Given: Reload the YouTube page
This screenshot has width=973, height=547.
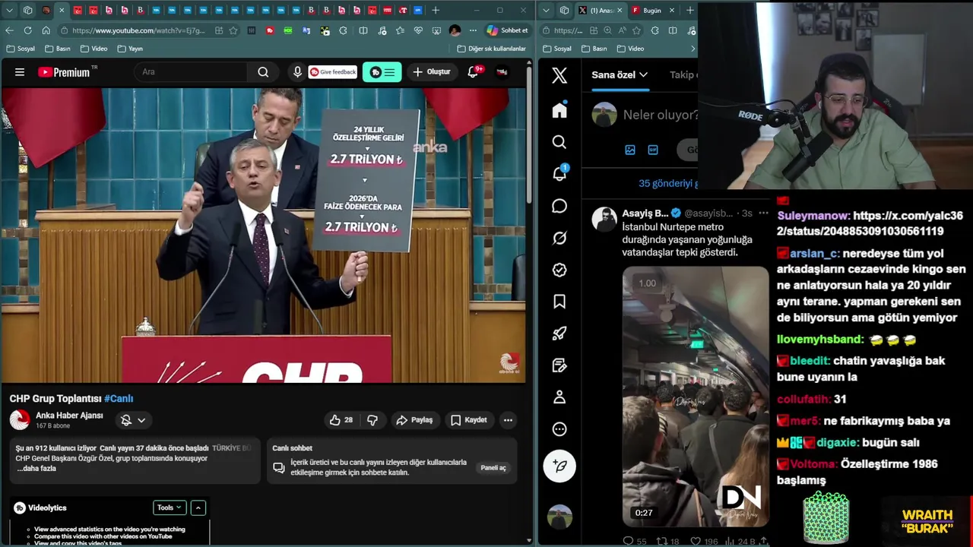Looking at the screenshot, I should (x=27, y=30).
